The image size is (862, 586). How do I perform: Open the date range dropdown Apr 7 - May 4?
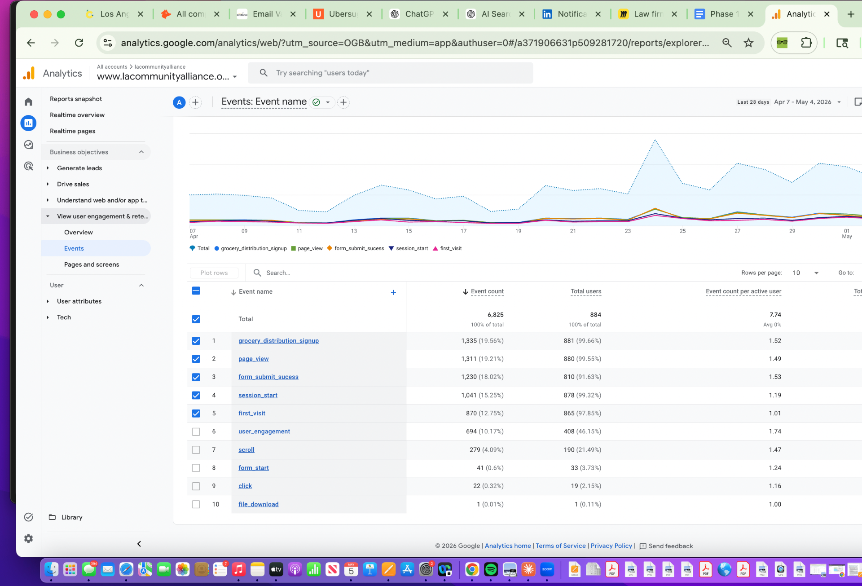[x=807, y=102]
